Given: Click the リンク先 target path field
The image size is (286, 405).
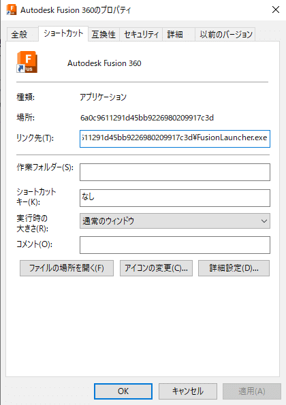Looking at the screenshot, I should [175, 139].
